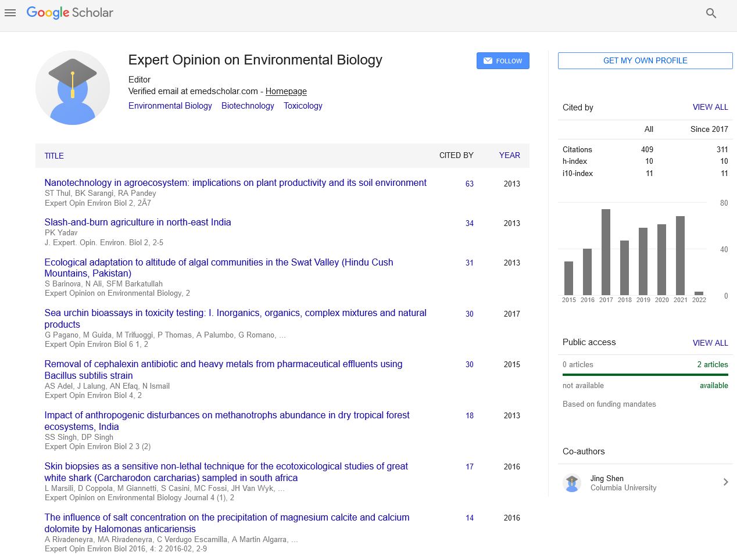The image size is (737, 556).
Task: Click the Follow button
Action: (503, 61)
